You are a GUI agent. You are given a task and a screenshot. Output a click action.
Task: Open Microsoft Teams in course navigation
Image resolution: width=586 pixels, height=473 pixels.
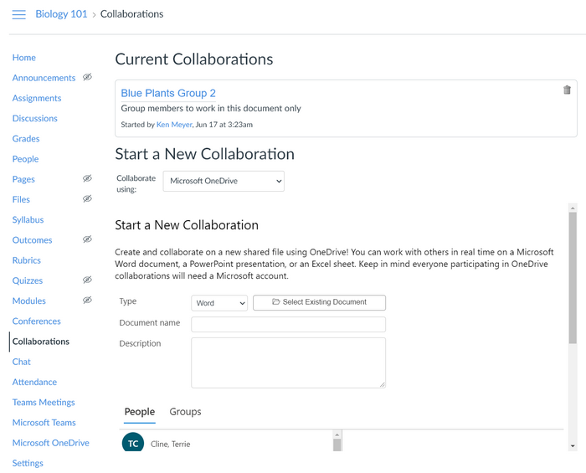pos(44,423)
